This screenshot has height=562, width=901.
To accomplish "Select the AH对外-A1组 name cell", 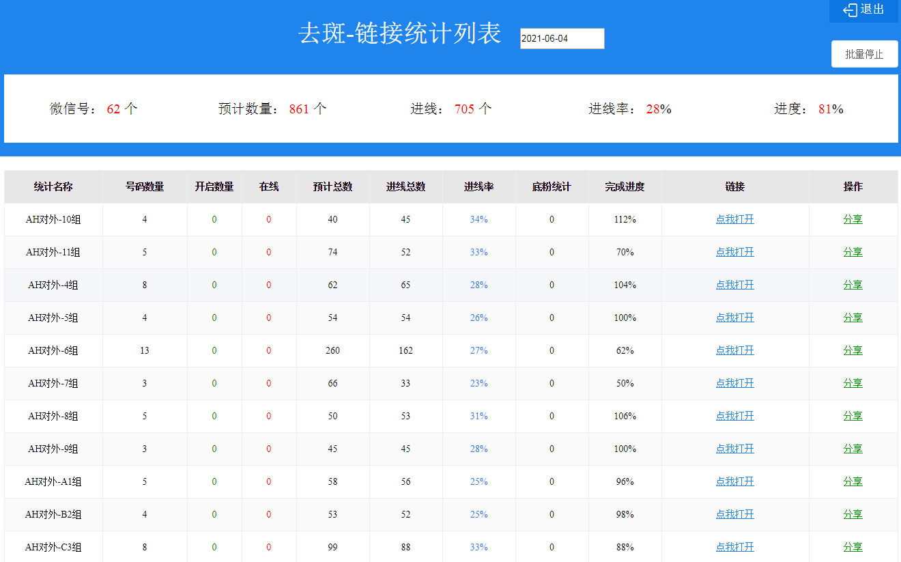I will [53, 481].
